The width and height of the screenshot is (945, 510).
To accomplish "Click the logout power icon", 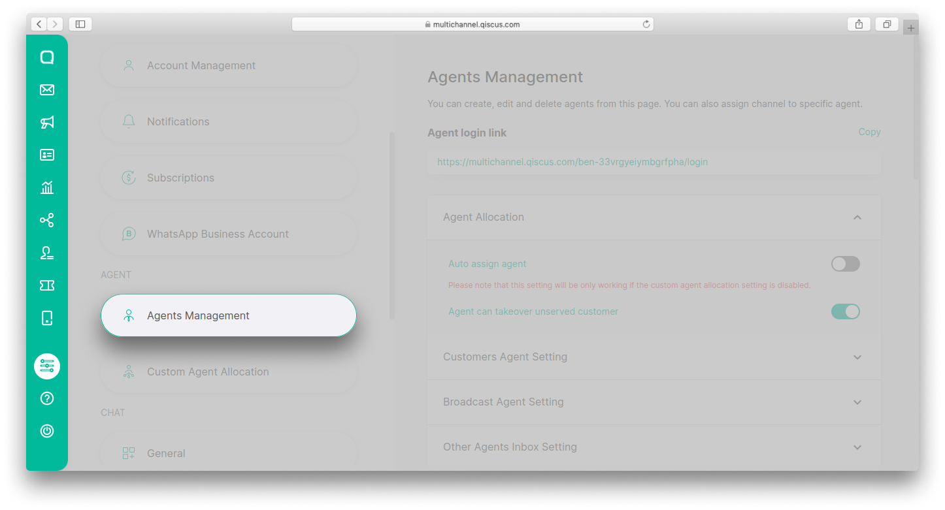I will (47, 431).
